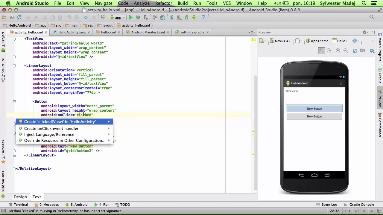Click the Help question mark icon
Image resolution: width=383 pixels, height=215 pixels.
tap(203, 17)
